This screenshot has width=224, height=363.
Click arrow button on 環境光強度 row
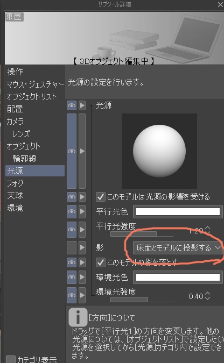click(x=82, y=295)
